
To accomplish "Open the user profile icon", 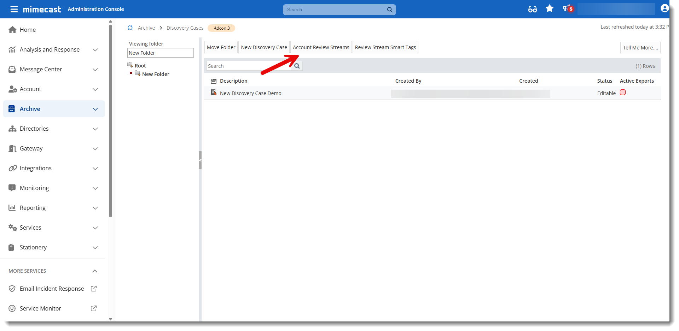I will pyautogui.click(x=664, y=8).
